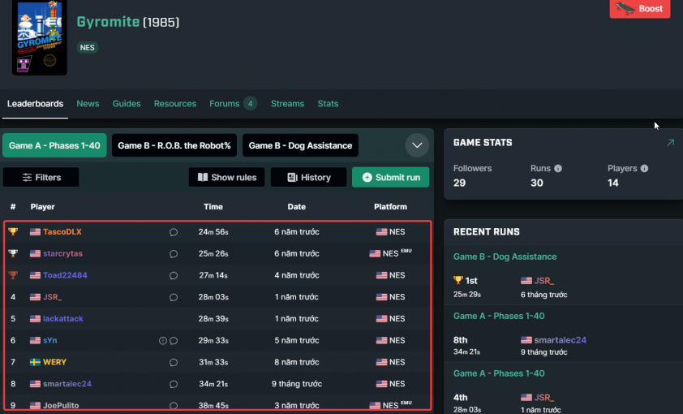
Task: Open JSR_ profile in the 1st place recent run
Action: pos(544,281)
